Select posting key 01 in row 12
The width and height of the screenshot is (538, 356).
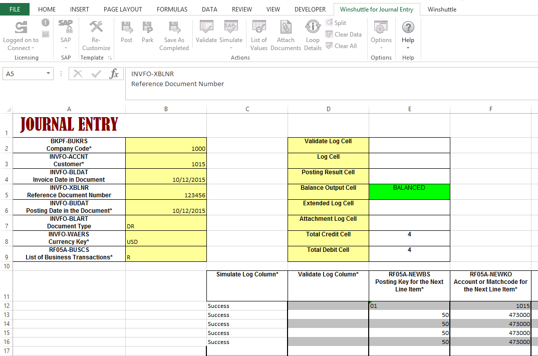tap(409, 305)
